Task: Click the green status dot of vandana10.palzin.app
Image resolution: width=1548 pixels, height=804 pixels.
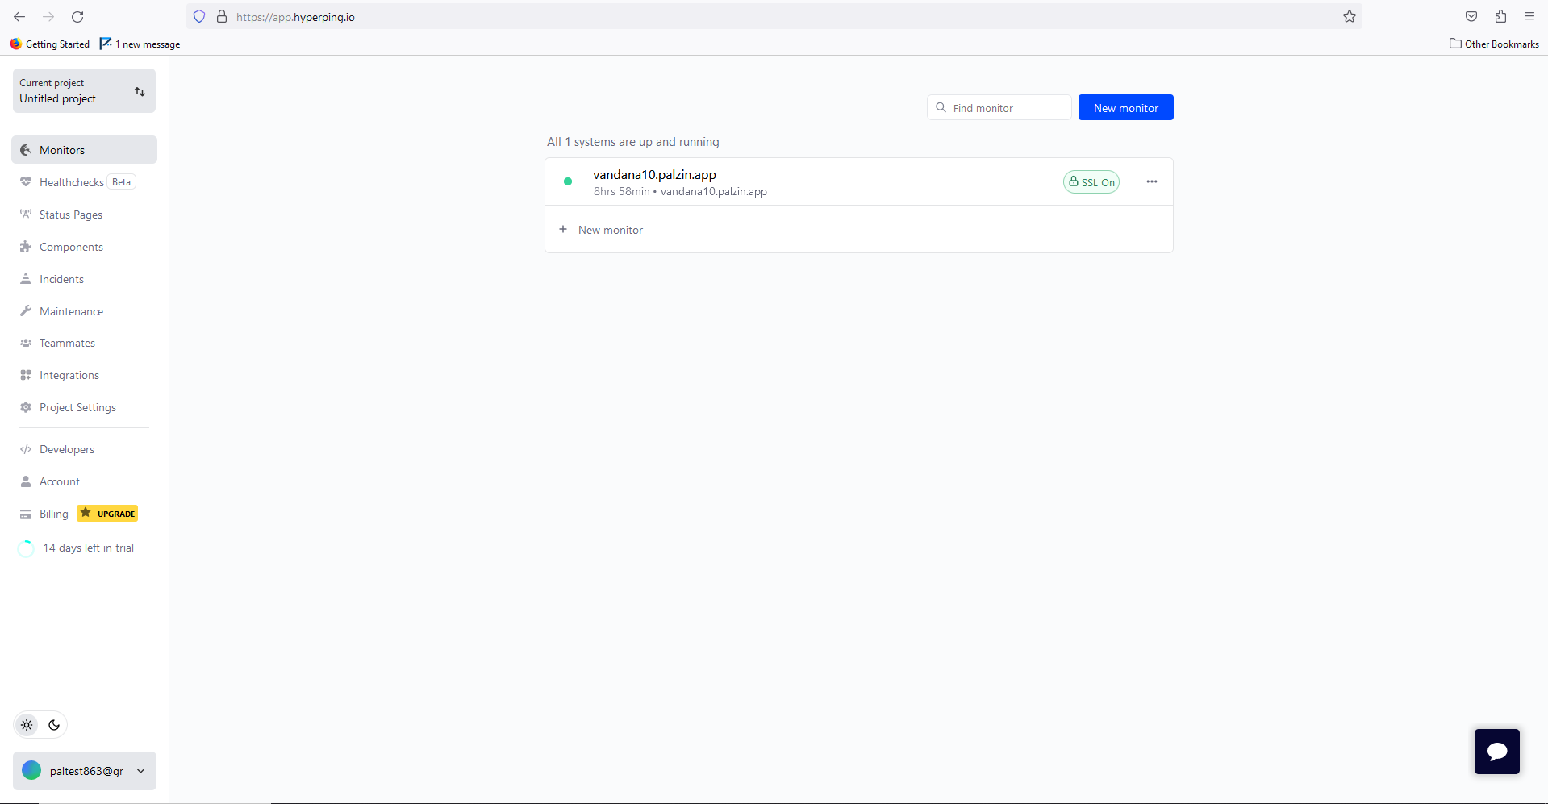Action: click(x=568, y=181)
